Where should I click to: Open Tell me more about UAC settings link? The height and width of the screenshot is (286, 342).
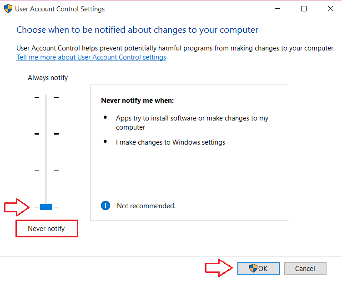[91, 57]
